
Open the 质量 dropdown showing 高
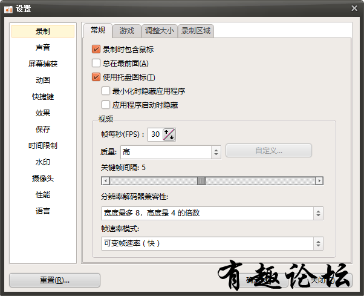pos(171,152)
